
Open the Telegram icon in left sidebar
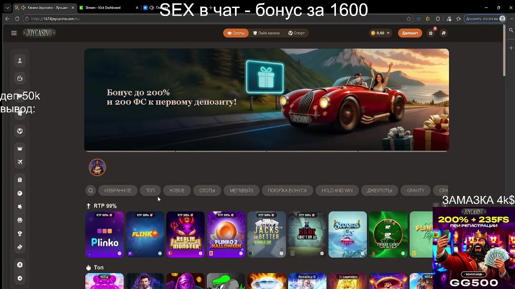pos(20,278)
